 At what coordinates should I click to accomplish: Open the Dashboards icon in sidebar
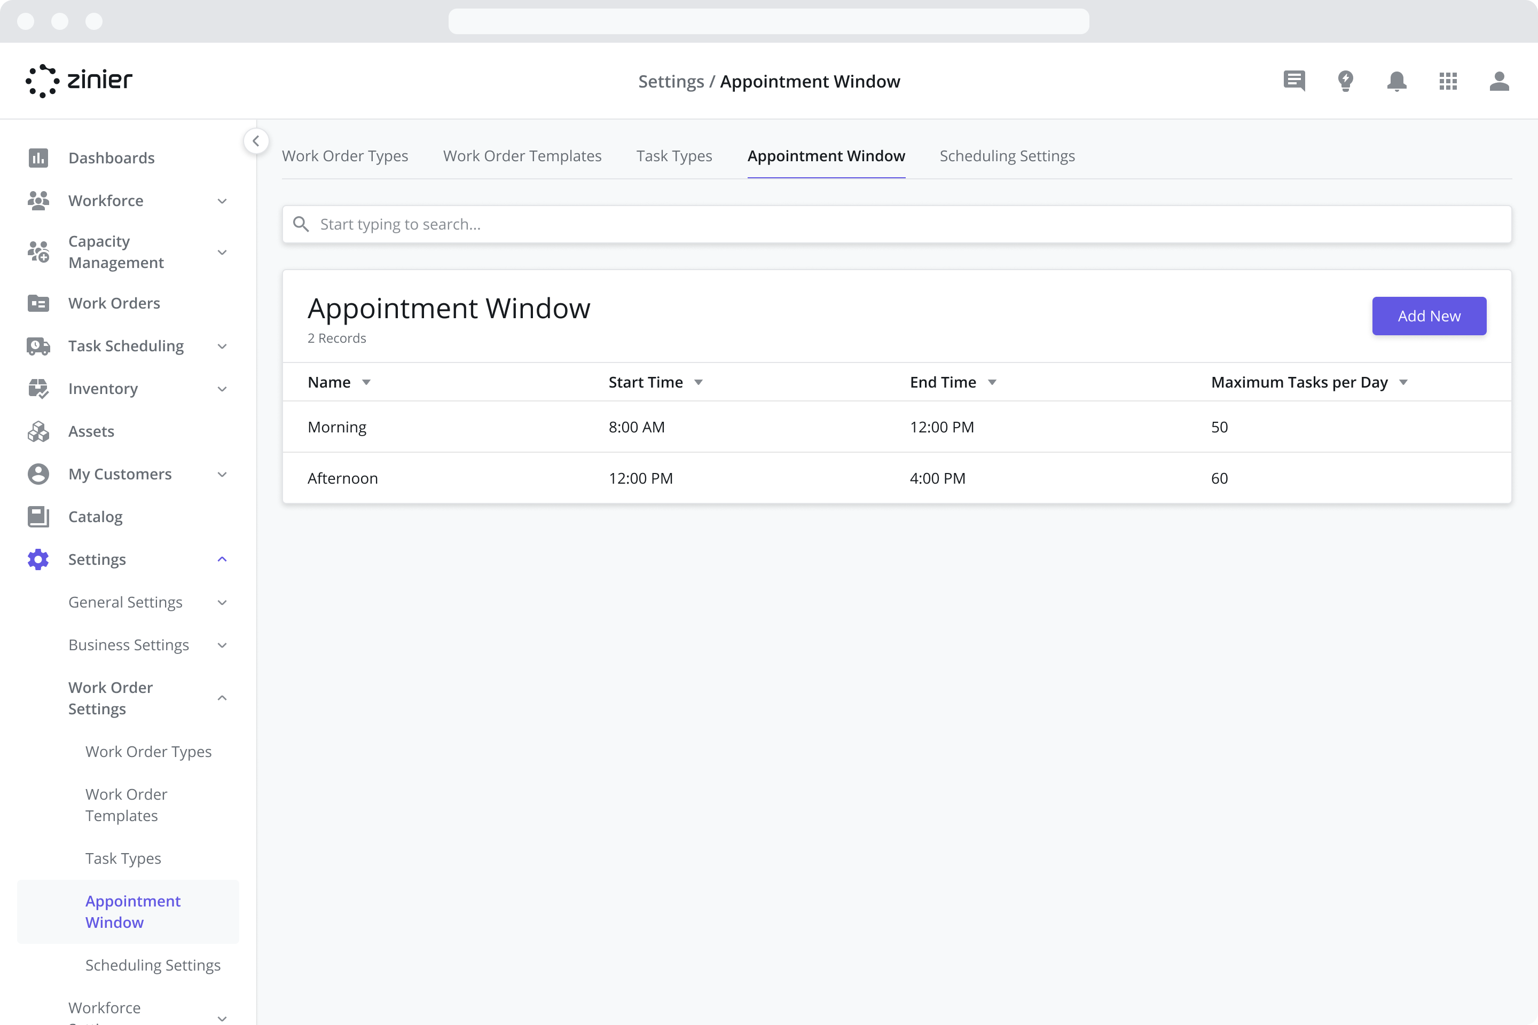(x=38, y=157)
